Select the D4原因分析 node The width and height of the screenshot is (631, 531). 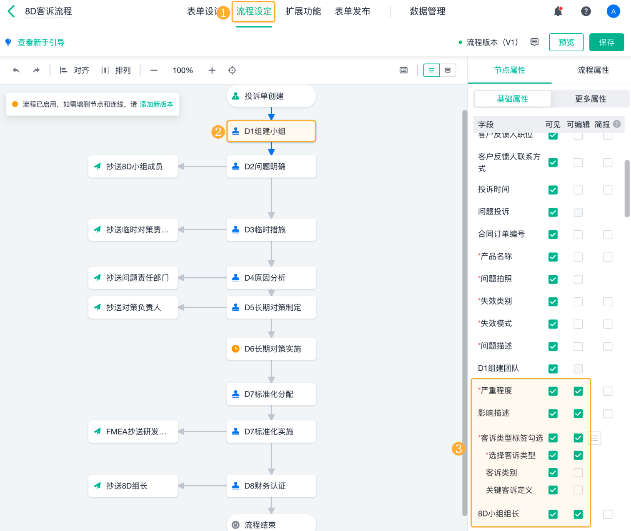271,278
